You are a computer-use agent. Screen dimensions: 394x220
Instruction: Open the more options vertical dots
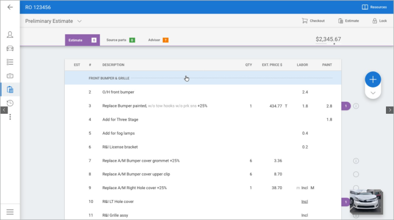tap(10, 117)
